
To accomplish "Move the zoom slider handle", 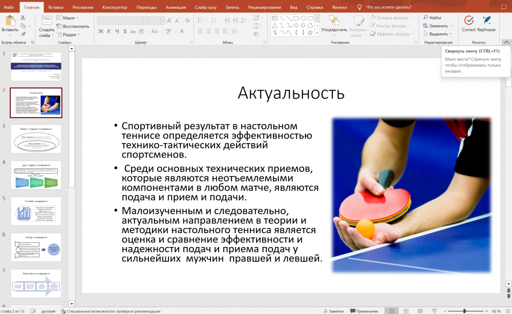I will point(464,311).
